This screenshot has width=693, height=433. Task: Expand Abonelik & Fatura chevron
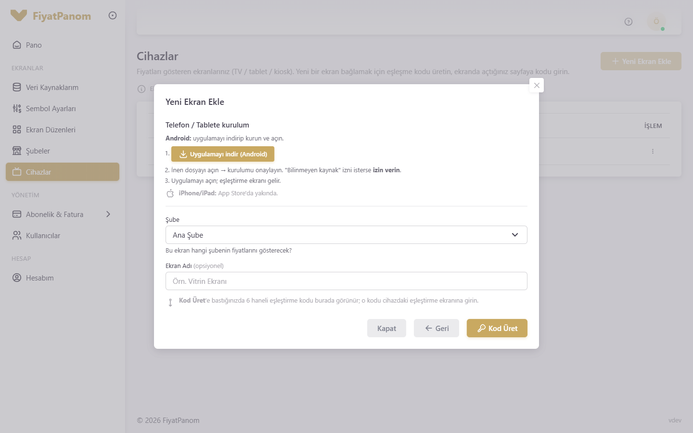pos(108,214)
